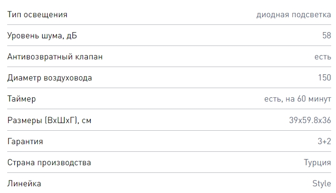
Task: Select the duct diameter value 150
Action: point(324,78)
